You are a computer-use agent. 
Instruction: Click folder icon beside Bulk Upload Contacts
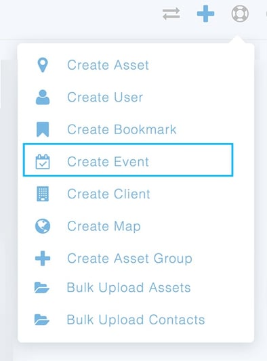pyautogui.click(x=42, y=320)
